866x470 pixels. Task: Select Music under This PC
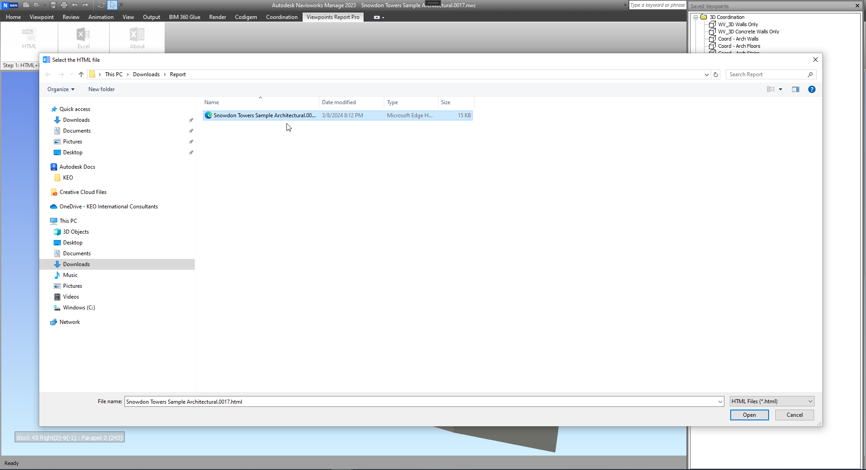click(70, 275)
